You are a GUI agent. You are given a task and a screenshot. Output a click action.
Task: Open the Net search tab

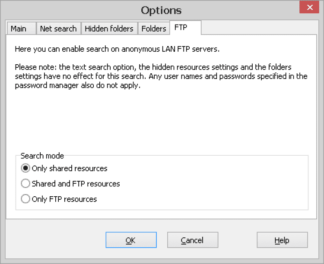[58, 29]
